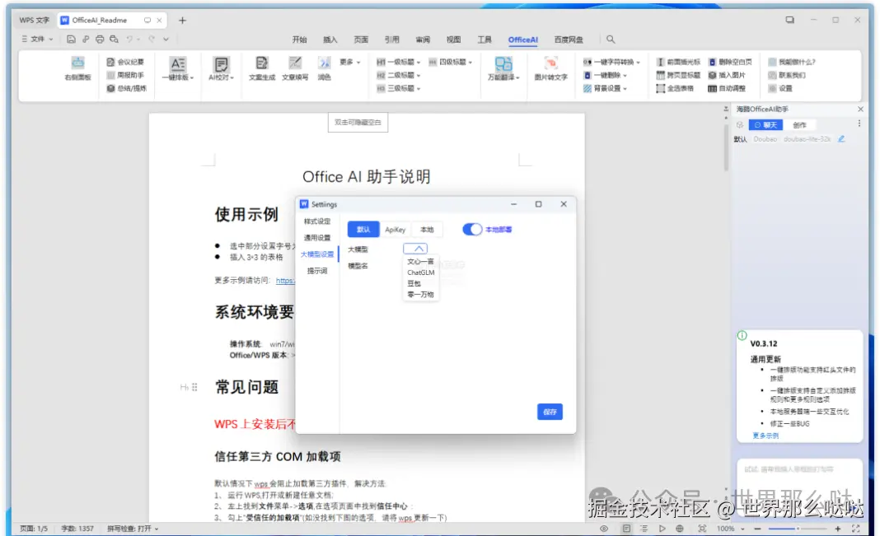
Task: Click the three-dot menu in OfficeAI panel
Action: click(x=859, y=124)
